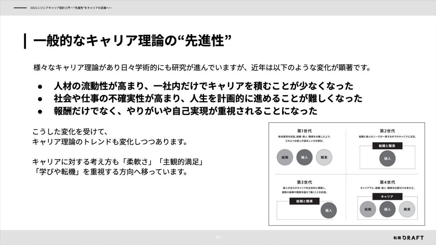Click the 第3世代 heading
Image resolution: width=436 pixels, height=245 pixels.
[x=304, y=182]
